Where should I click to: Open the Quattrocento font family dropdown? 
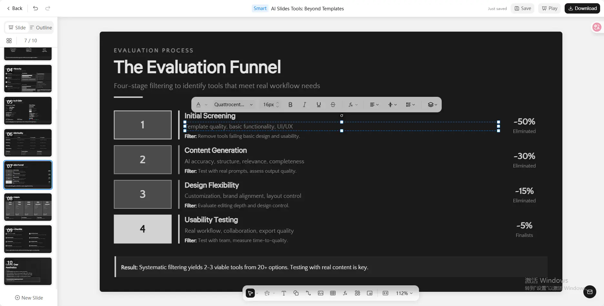click(x=233, y=105)
